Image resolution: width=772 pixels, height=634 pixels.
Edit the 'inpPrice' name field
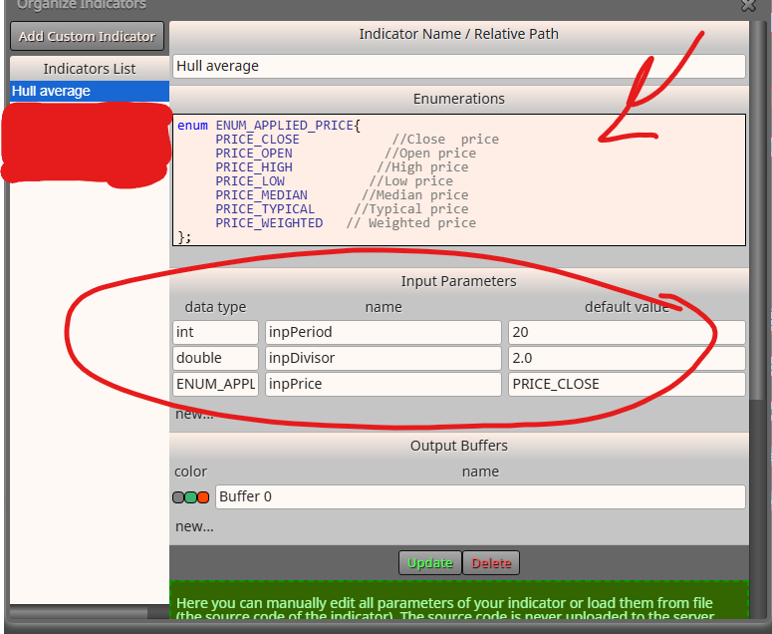coord(384,384)
